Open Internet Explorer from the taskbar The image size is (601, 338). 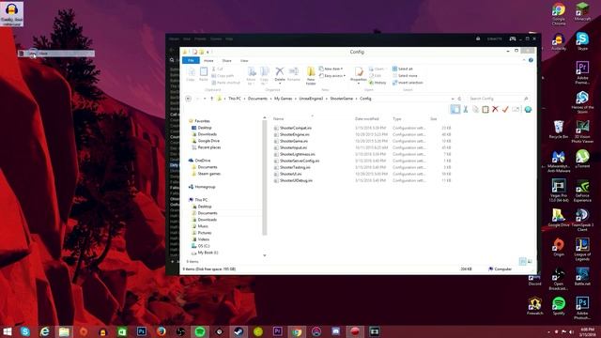point(45,331)
